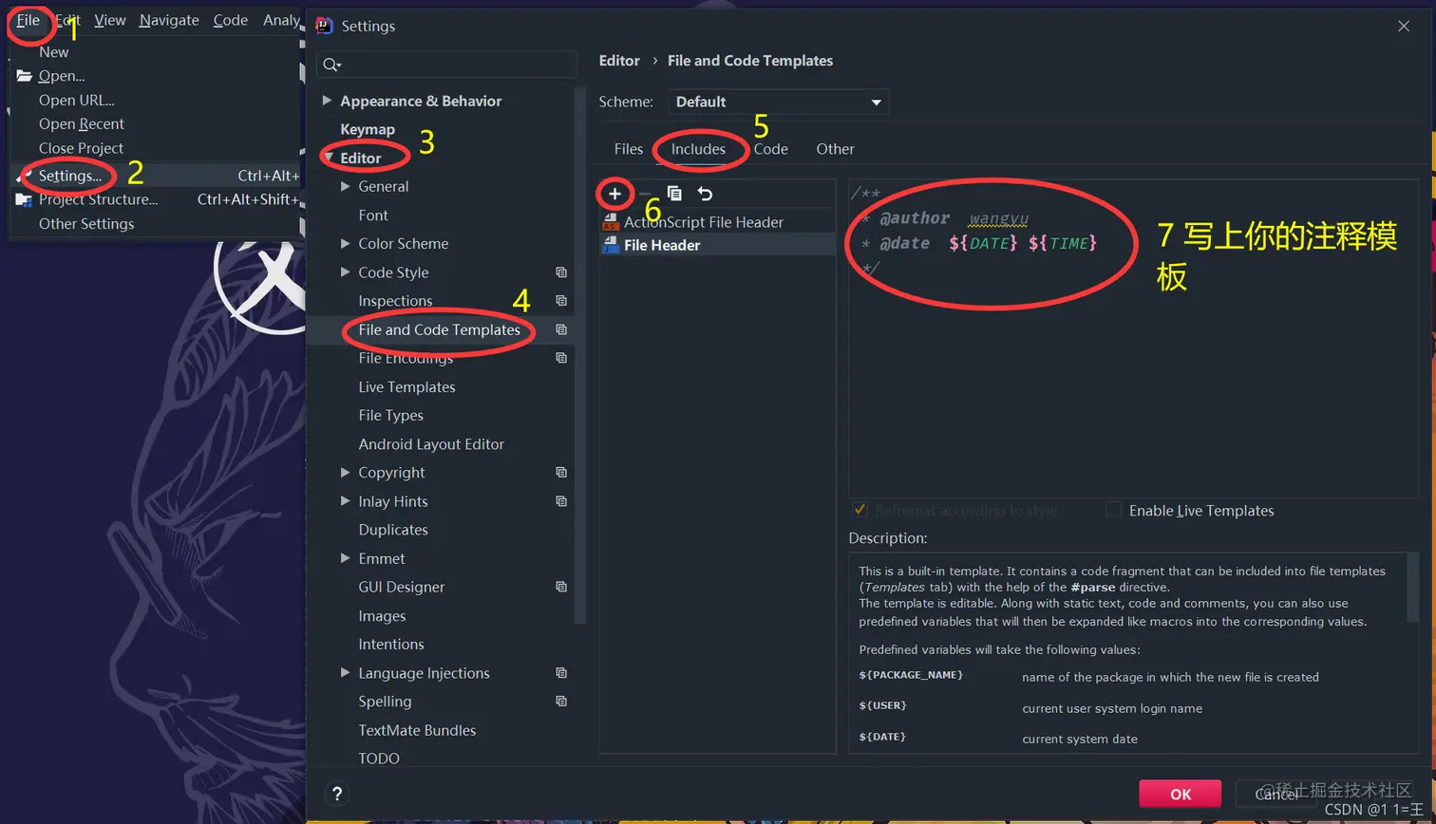Click the File Header template icon
The image size is (1436, 824).
pos(611,245)
